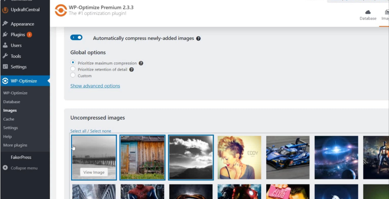The width and height of the screenshot is (389, 199).
Task: Select the blue race car thumbnail
Action: coord(288,157)
